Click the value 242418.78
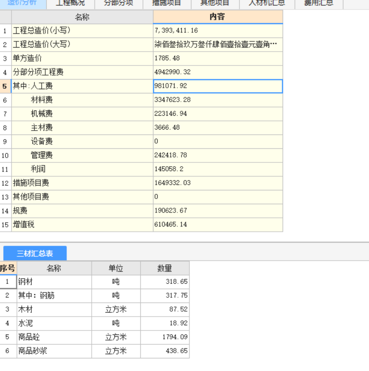 (218, 156)
